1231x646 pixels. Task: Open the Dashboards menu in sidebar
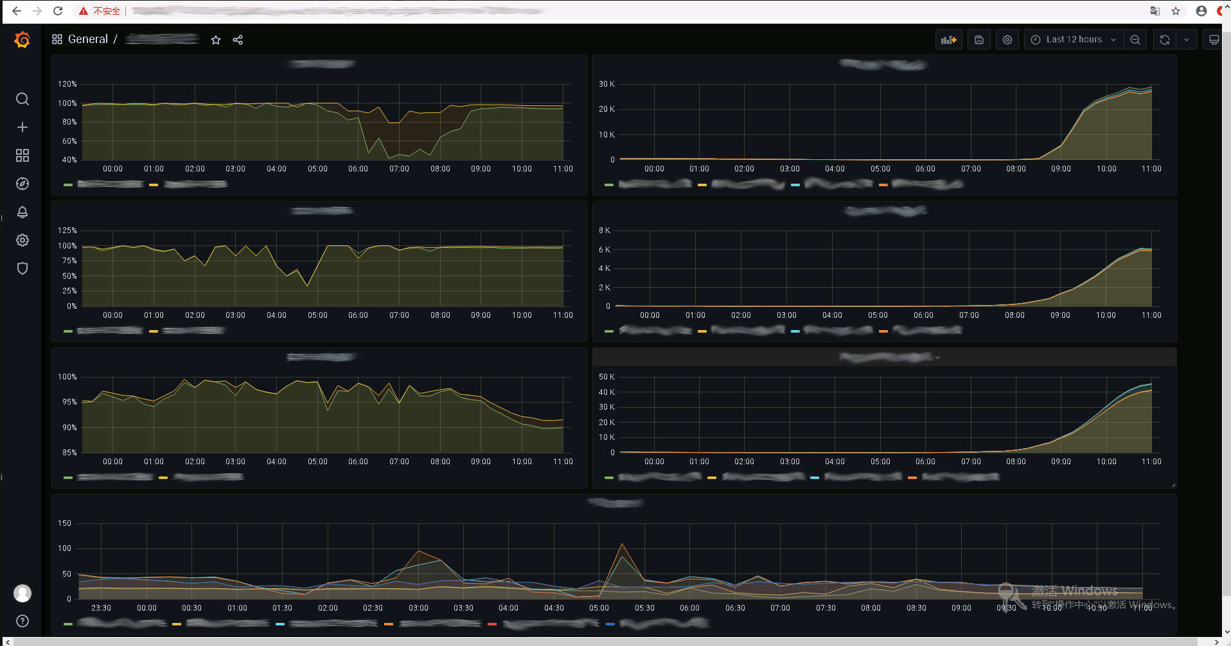22,155
